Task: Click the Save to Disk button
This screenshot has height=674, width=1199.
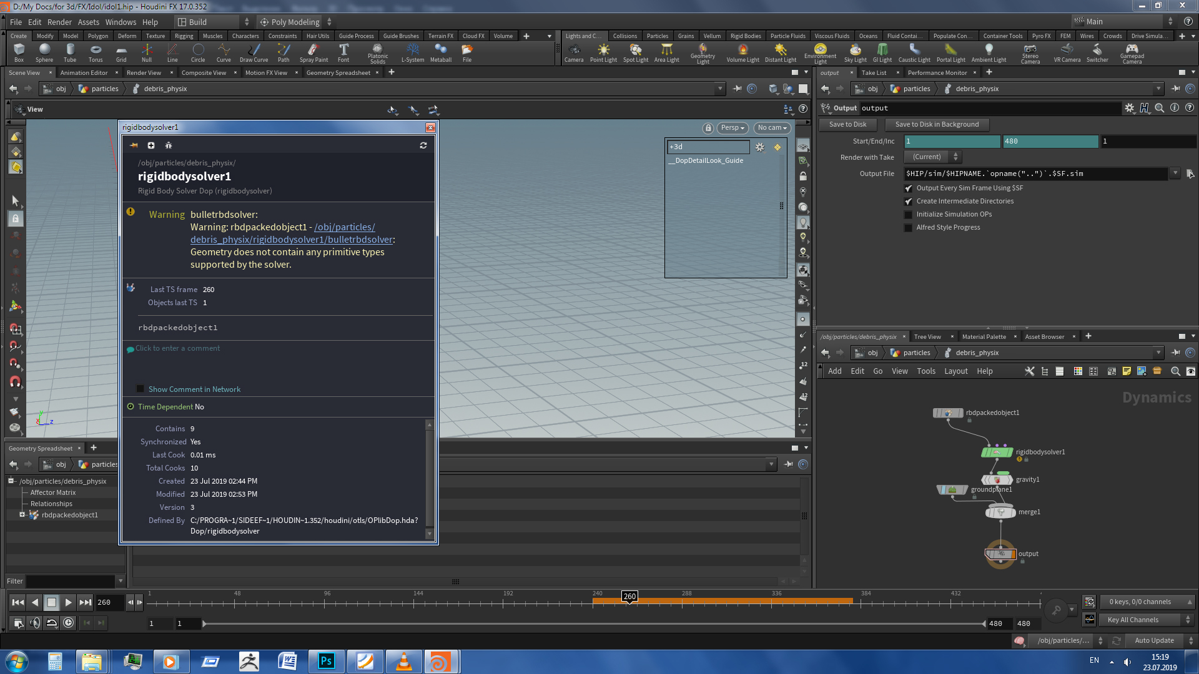Action: click(x=847, y=124)
